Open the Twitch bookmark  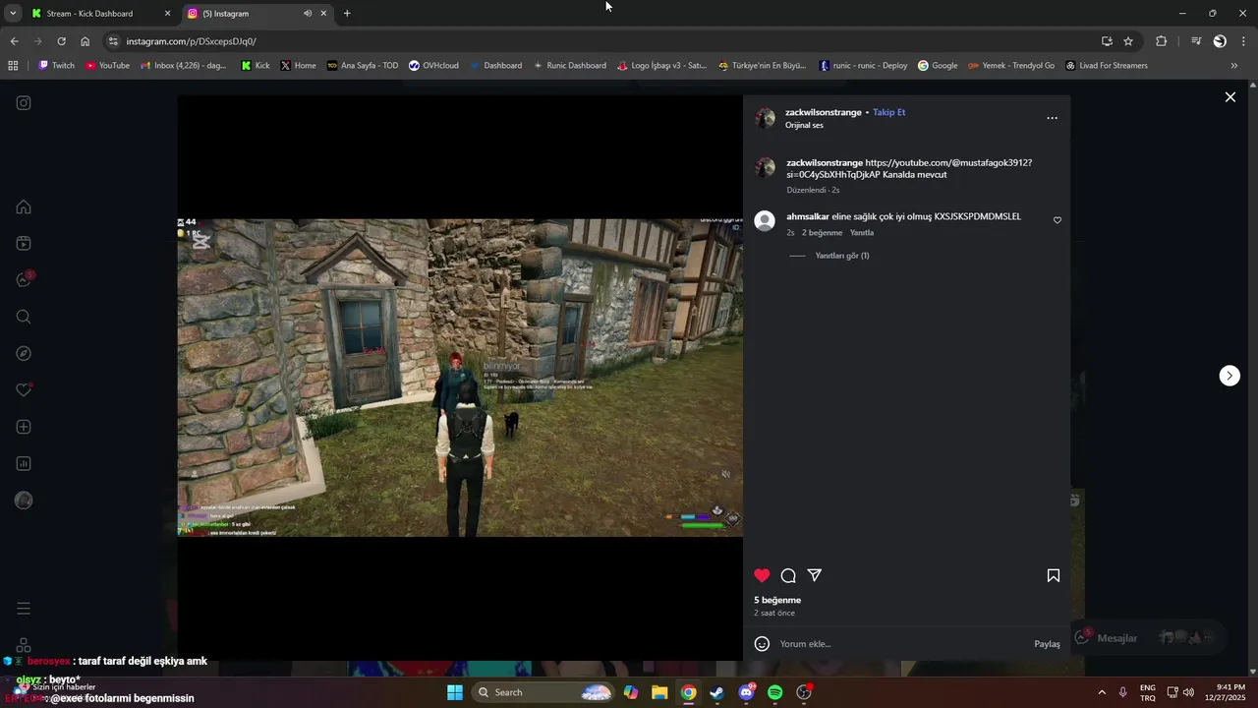[x=56, y=66]
